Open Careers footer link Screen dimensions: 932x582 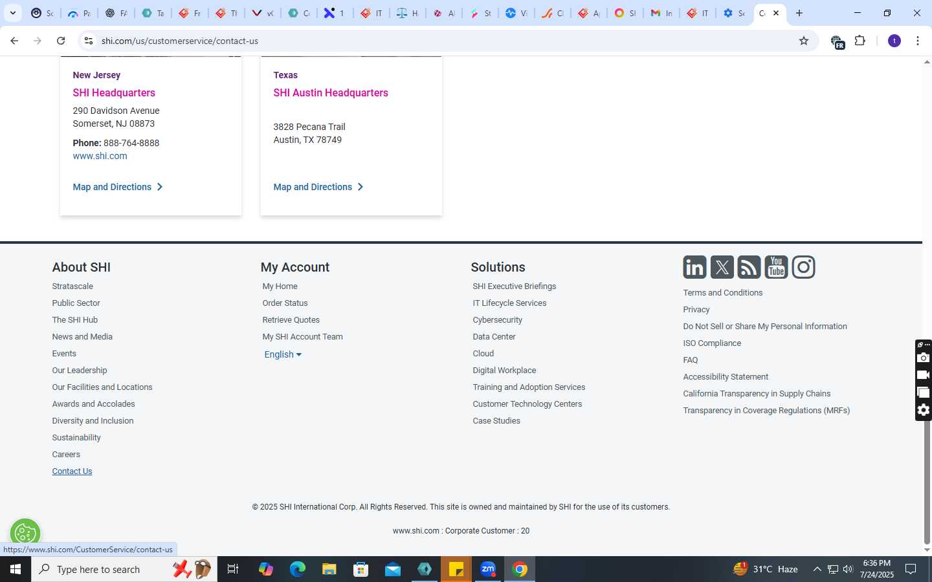point(66,455)
